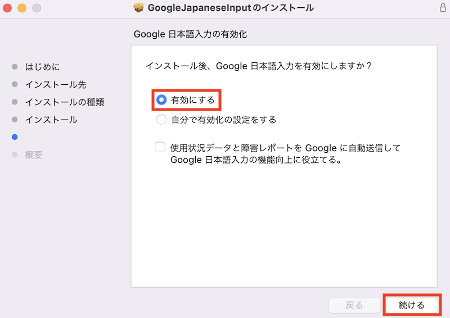Click the blue current-step bullet
Viewport: 450px width, 318px height.
15,137
